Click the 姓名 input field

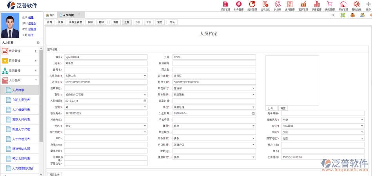point(105,63)
